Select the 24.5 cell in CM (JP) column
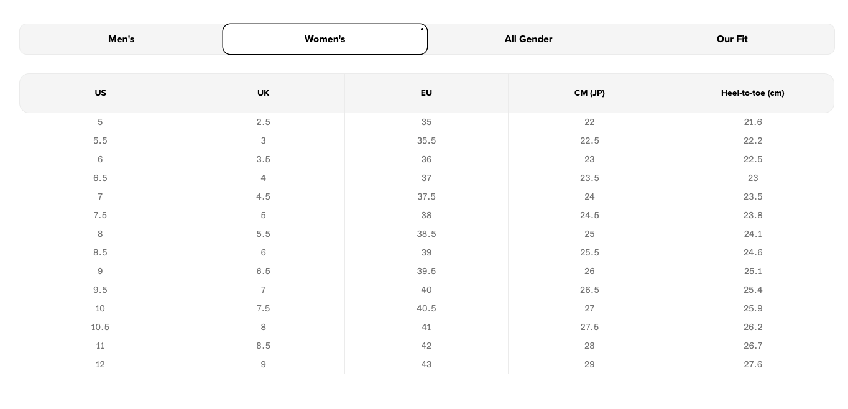This screenshot has height=409, width=848. pos(589,215)
